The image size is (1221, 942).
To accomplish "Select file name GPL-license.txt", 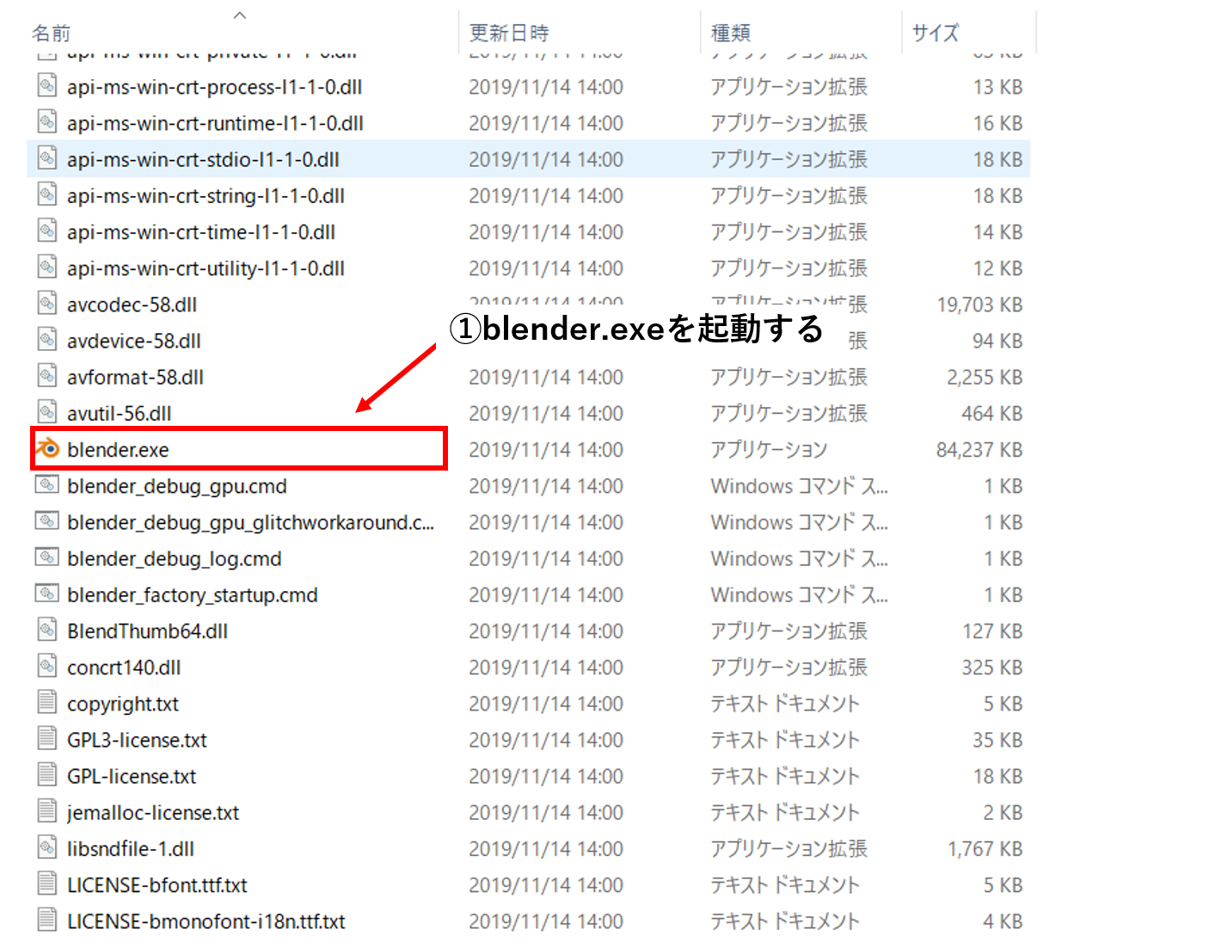I will [x=132, y=776].
